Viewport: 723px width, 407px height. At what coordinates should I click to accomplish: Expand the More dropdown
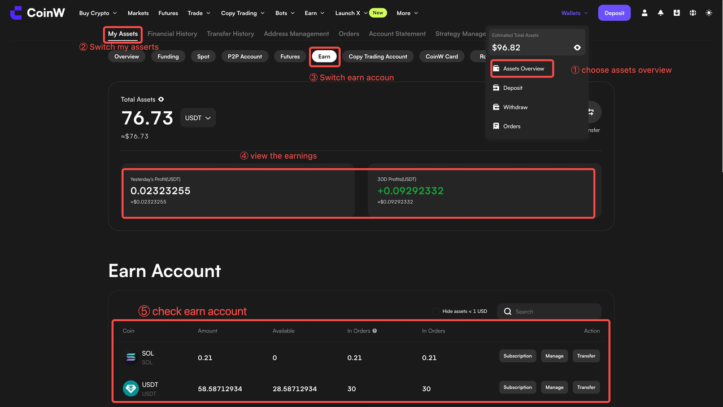(407, 13)
